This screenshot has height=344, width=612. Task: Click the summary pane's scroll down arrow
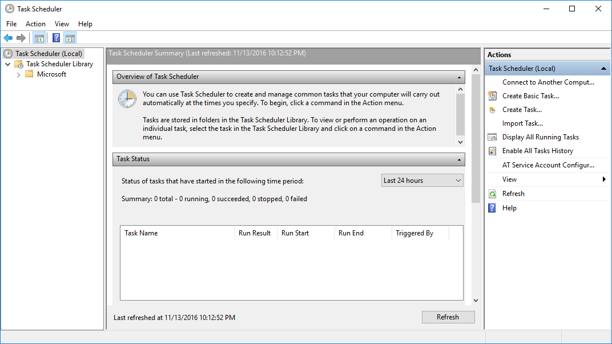click(476, 301)
